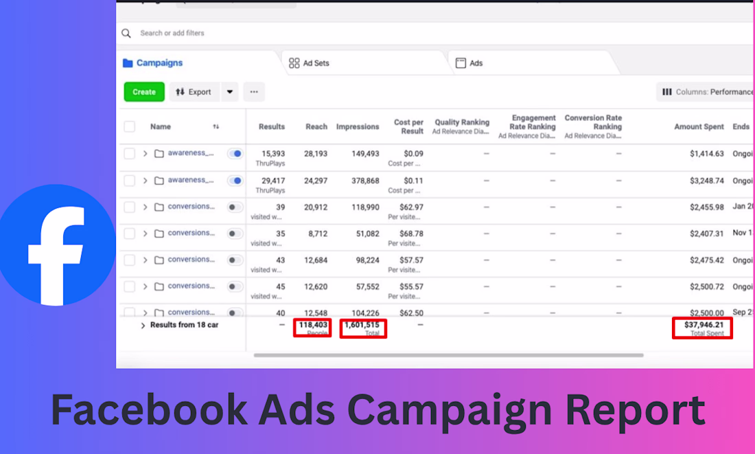The height and width of the screenshot is (454, 755).
Task: Expand conversions campaign with 98,224 impressions
Action: (145, 260)
